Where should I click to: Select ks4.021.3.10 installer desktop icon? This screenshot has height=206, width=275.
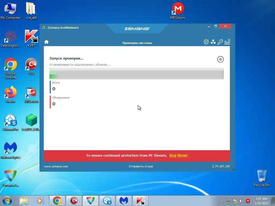point(31,122)
